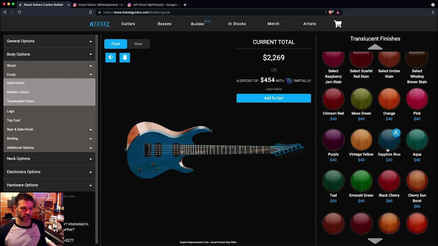Choose Orange finish swatch
438x246 pixels.
coord(389,99)
